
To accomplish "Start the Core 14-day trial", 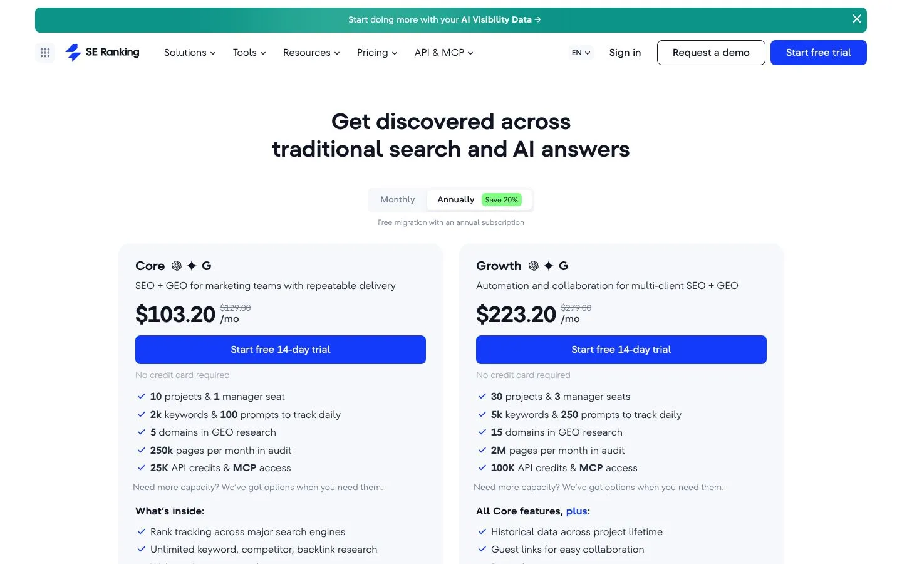I will point(281,350).
